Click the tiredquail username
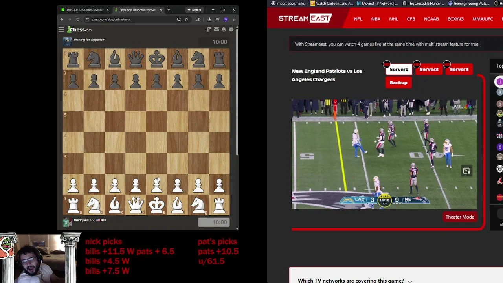The height and width of the screenshot is (283, 503). 80,220
